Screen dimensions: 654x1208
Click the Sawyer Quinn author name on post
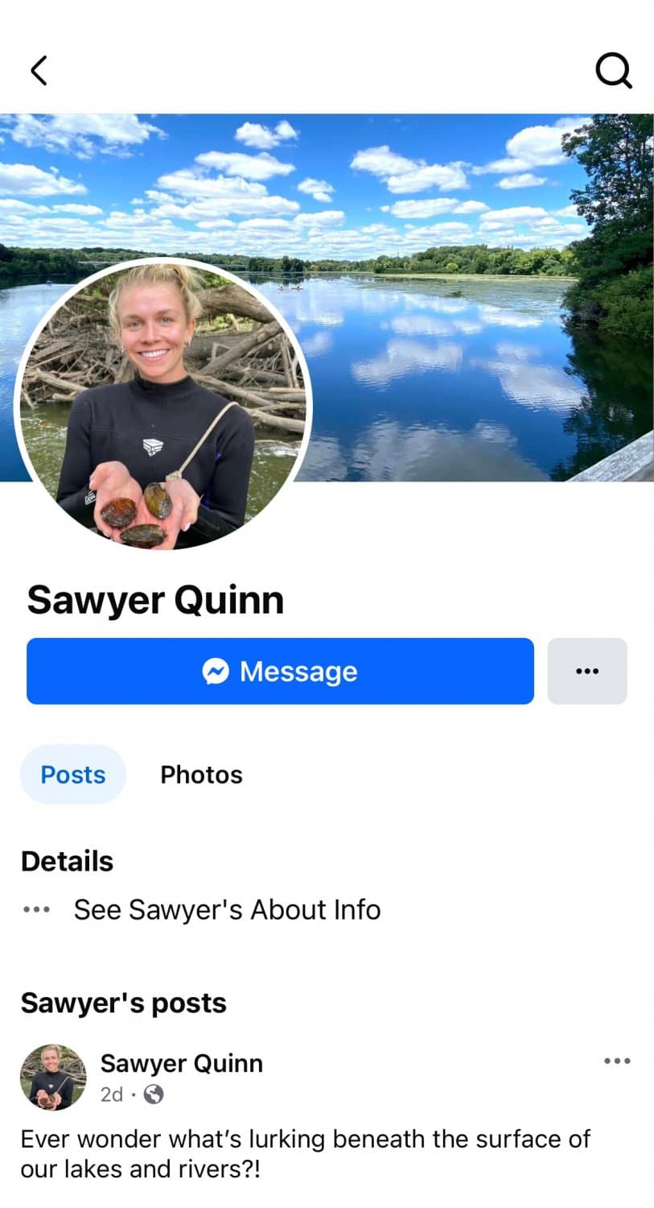click(x=181, y=1063)
